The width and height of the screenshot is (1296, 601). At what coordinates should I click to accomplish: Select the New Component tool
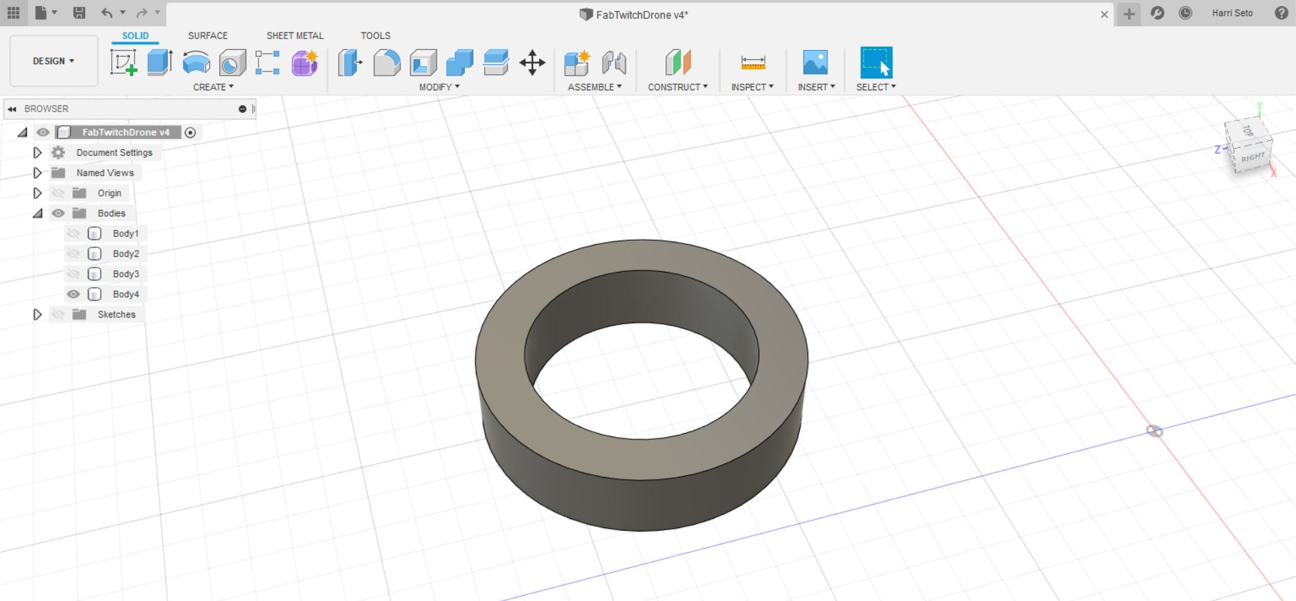[577, 62]
